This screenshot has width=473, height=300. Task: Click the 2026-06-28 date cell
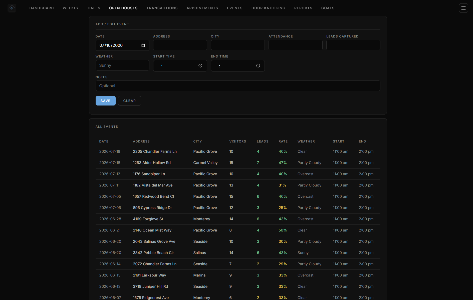(110, 219)
